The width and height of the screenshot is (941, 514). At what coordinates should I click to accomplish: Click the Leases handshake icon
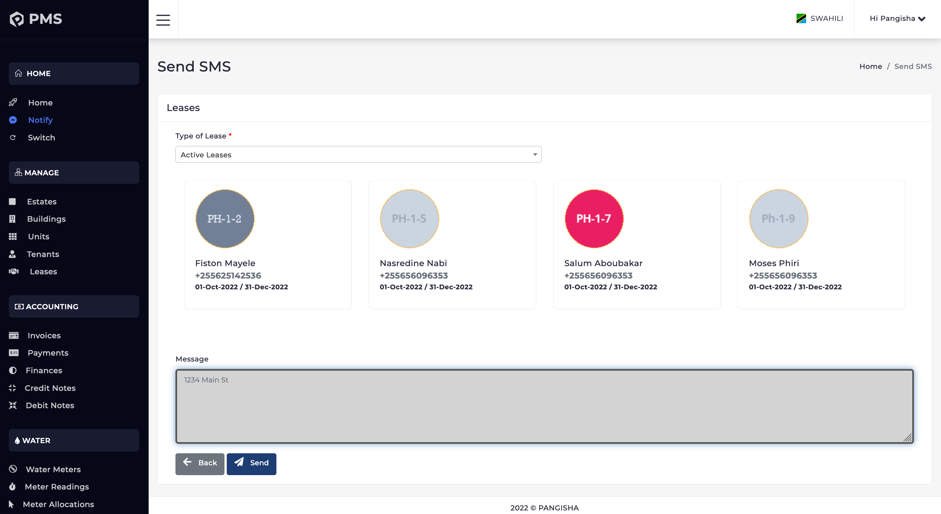tap(13, 271)
